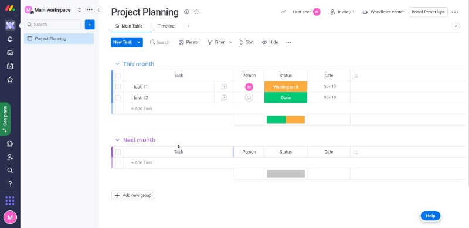This screenshot has height=228, width=469.
Task: Click + Add Task in This month
Action: pos(142,108)
